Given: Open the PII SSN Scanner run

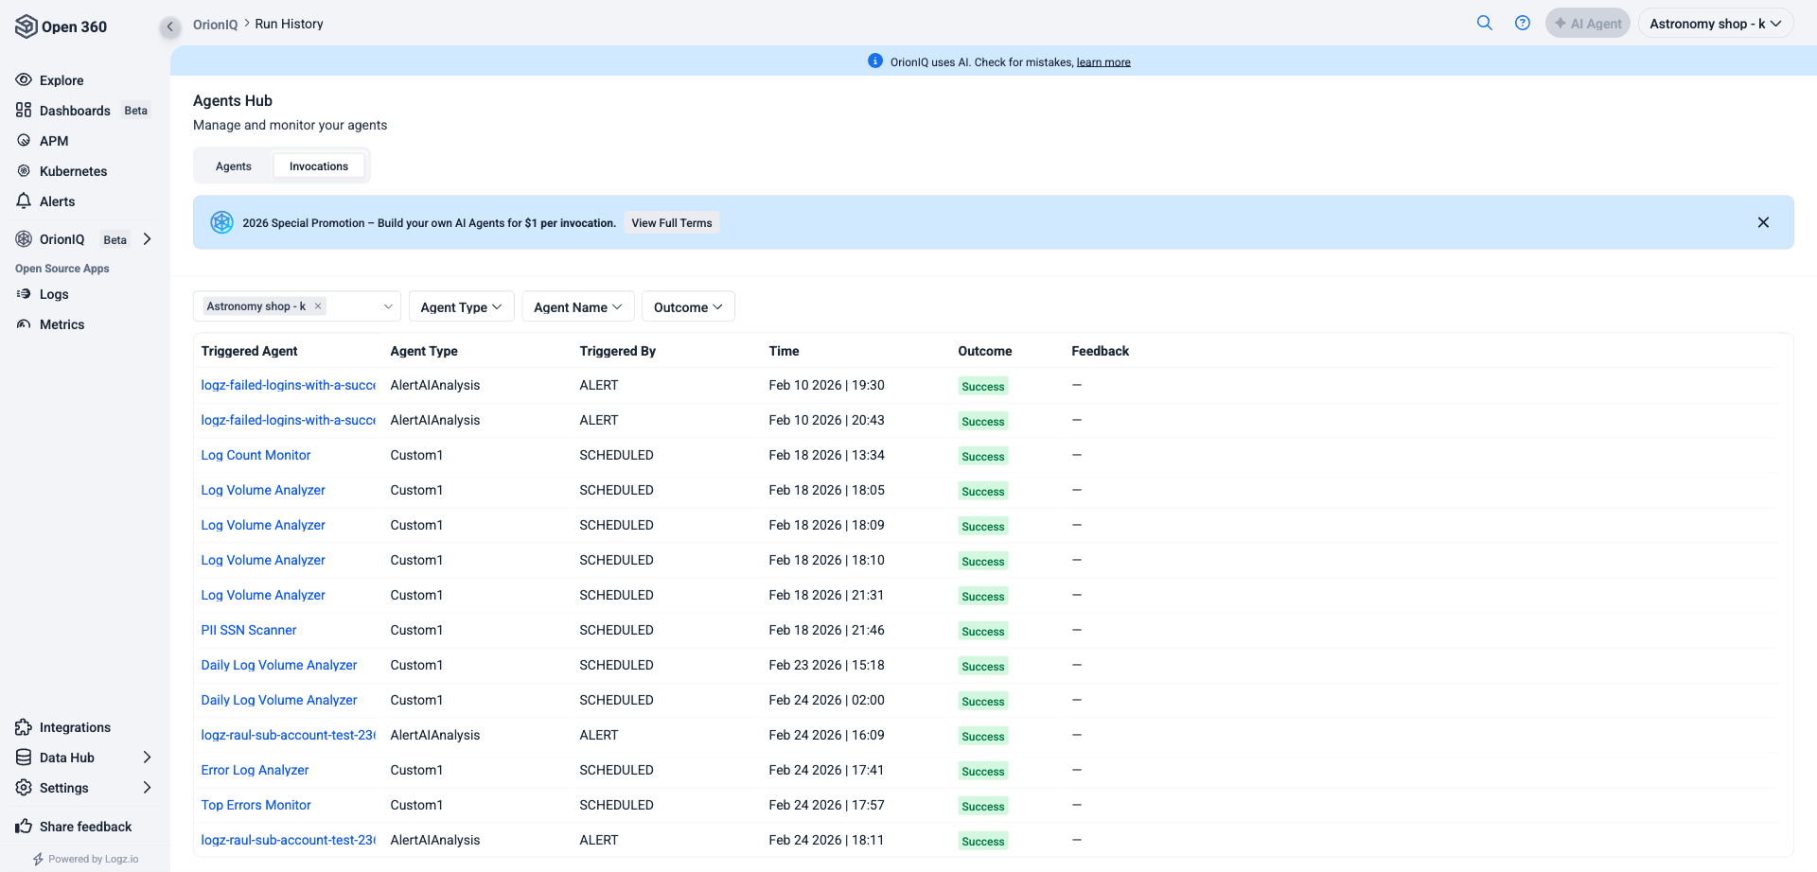Looking at the screenshot, I should click(249, 630).
